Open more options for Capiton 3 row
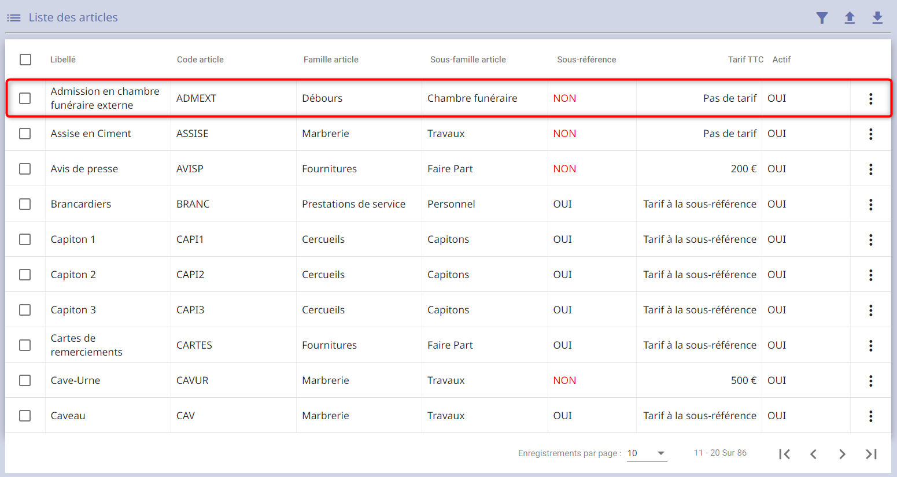The width and height of the screenshot is (897, 477). [870, 310]
